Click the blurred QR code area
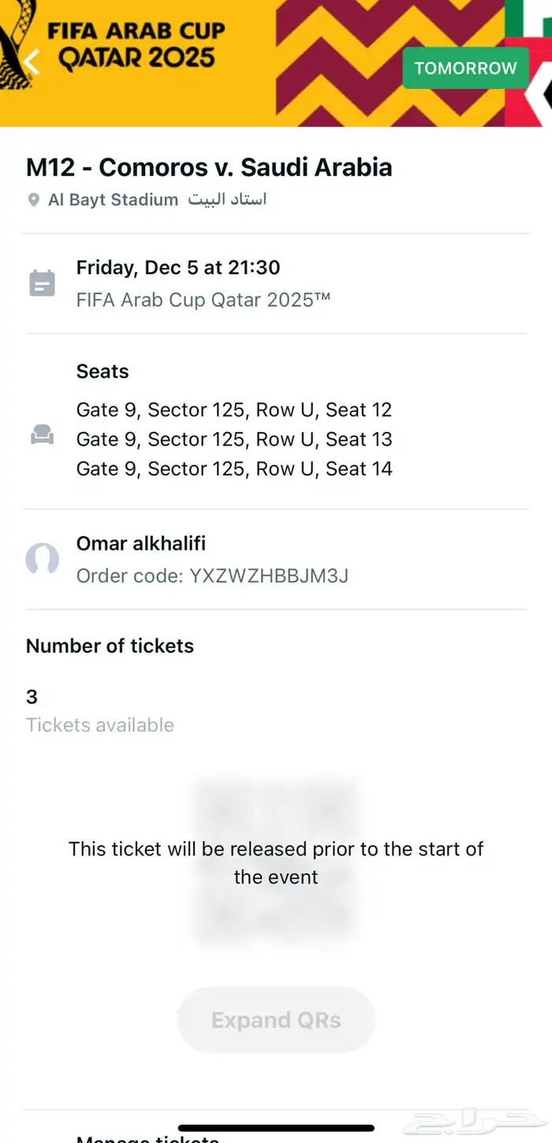Viewport: 552px width, 1143px height. tap(276, 862)
